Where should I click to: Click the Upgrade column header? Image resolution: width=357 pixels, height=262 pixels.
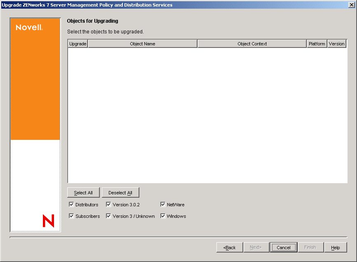tap(78, 44)
